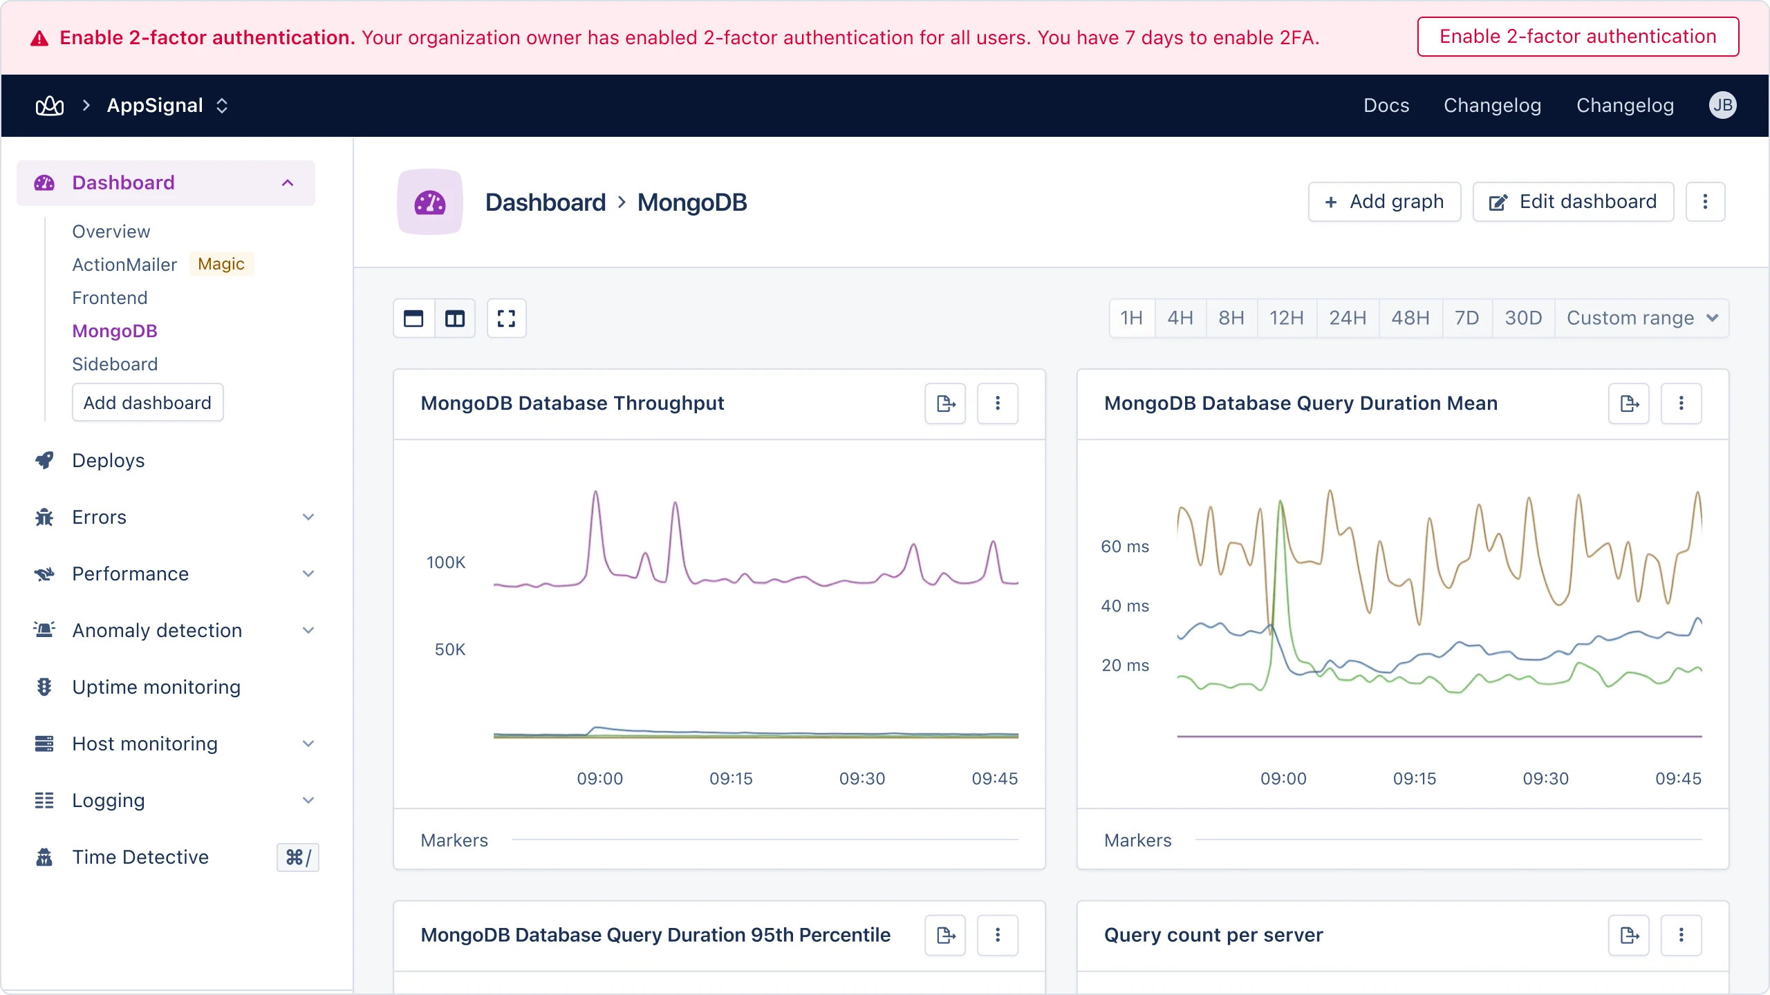Select the 30D time range
Image resolution: width=1770 pixels, height=995 pixels.
click(1523, 318)
